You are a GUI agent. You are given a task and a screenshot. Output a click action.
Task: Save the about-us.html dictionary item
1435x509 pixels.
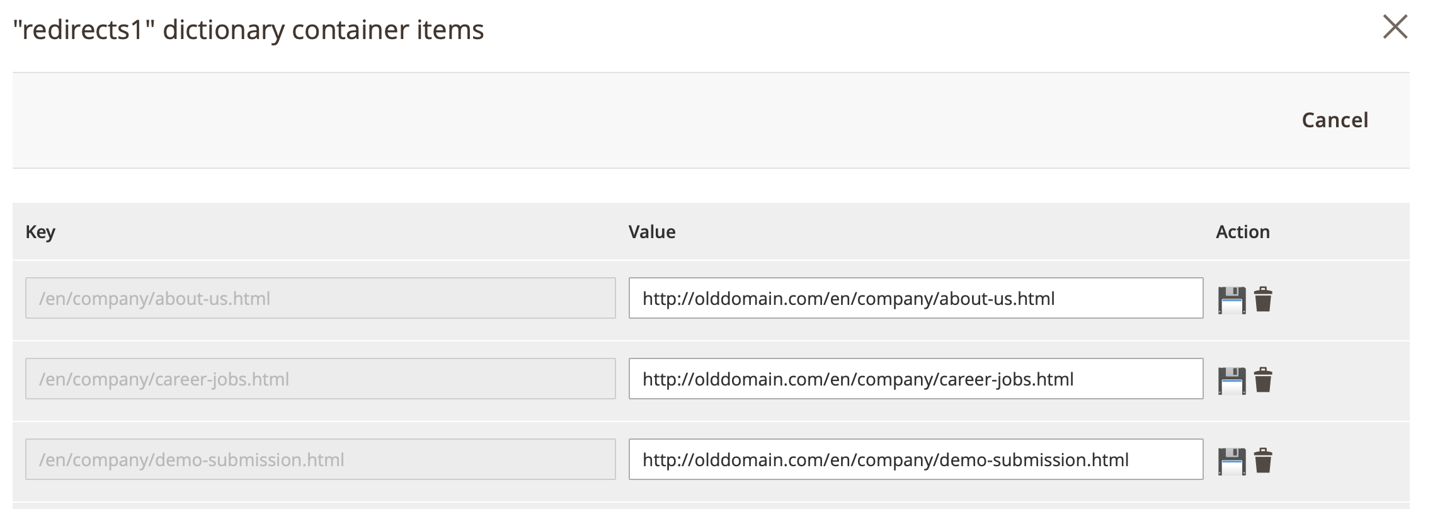pos(1232,300)
